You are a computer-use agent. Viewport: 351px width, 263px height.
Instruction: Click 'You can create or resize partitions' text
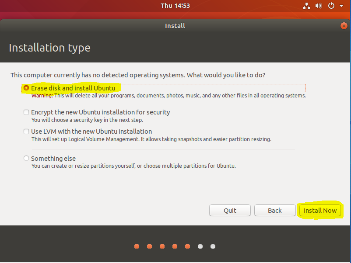[133, 166]
